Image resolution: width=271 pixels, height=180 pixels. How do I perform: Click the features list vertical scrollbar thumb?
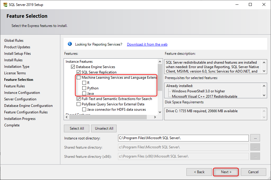(160, 77)
